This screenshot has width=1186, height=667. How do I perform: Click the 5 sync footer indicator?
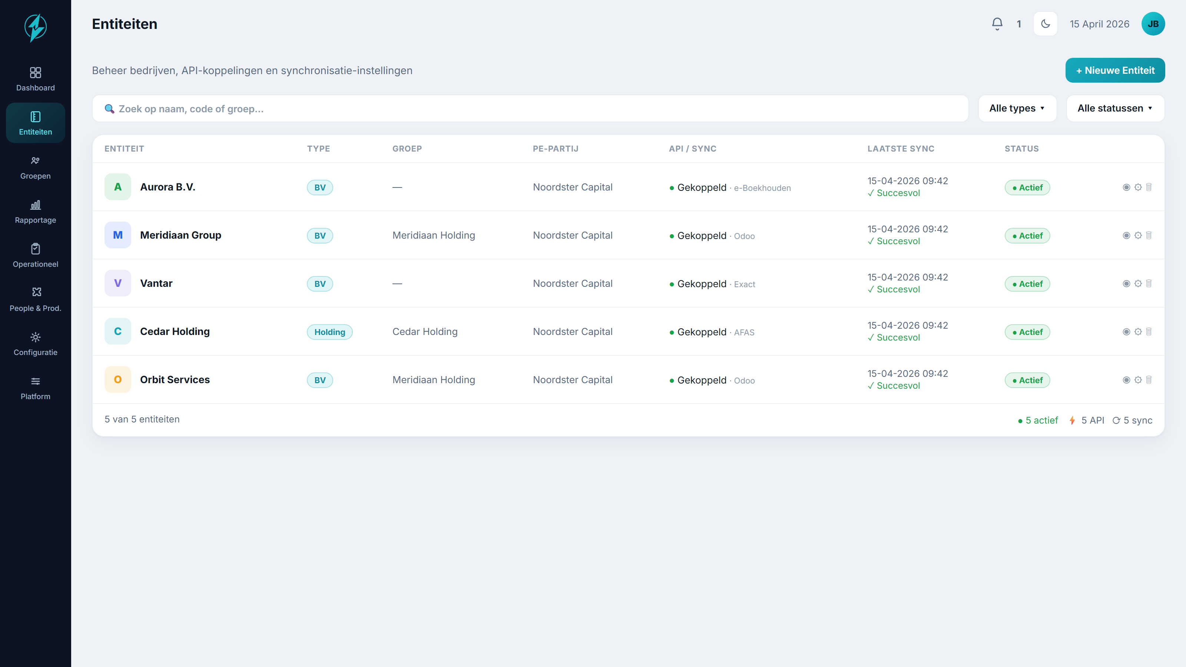coord(1132,420)
